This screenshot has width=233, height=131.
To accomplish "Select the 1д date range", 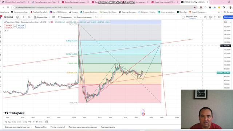I will [x=6, y=122].
